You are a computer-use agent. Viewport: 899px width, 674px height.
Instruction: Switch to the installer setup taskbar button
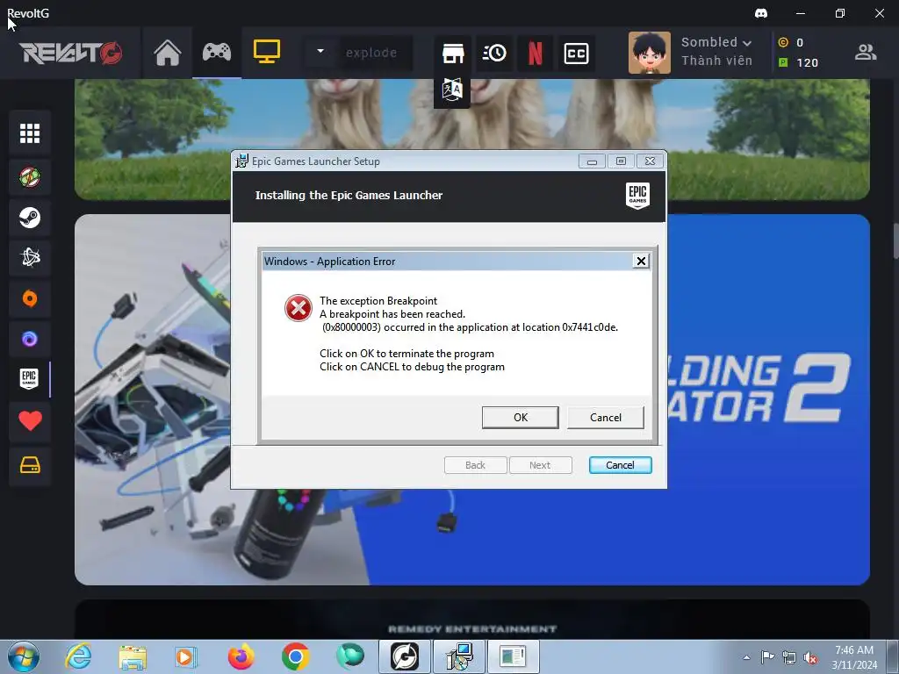460,656
